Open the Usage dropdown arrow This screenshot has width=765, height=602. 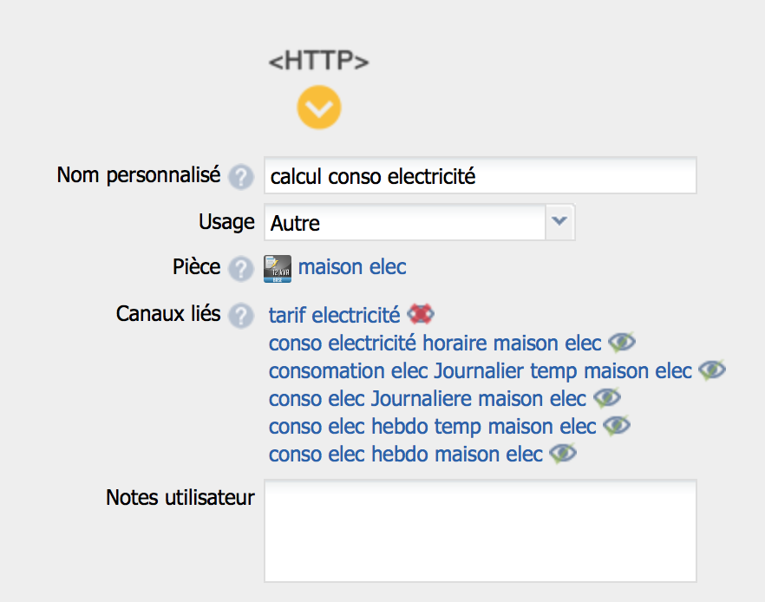tap(559, 222)
